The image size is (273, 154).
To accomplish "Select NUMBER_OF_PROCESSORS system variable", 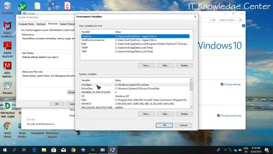I will point(135,92).
